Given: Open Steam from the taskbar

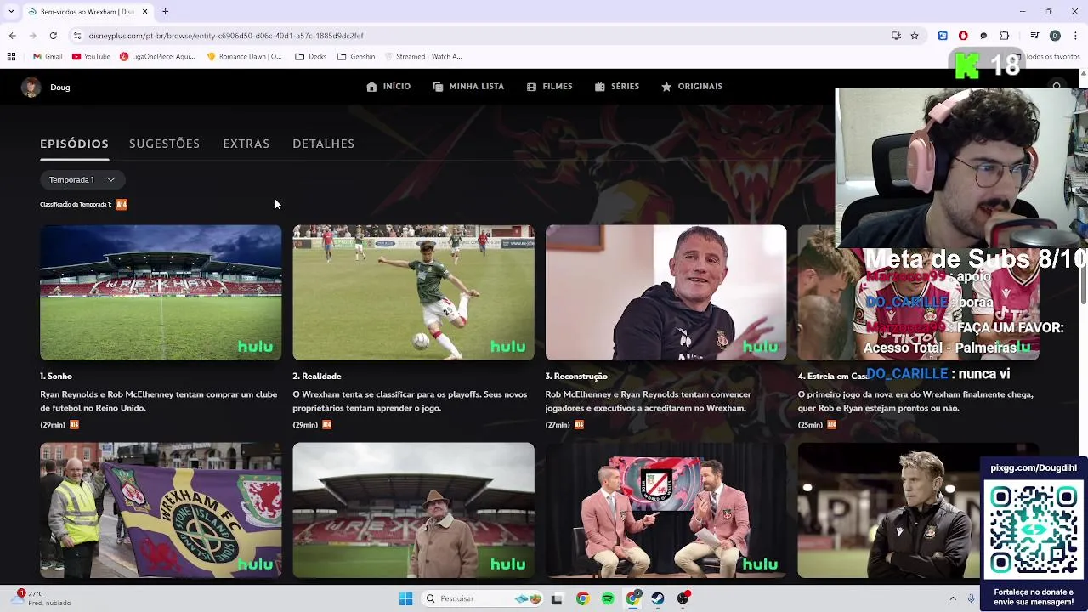Looking at the screenshot, I should (658, 598).
